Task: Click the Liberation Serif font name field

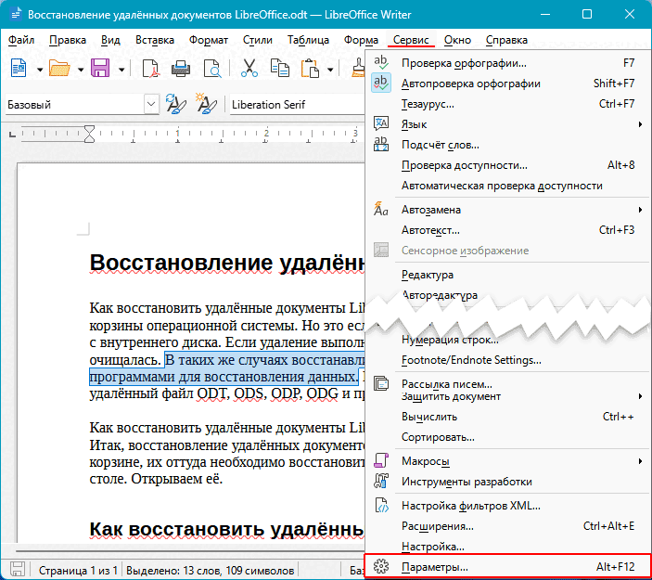Action: coord(297,105)
